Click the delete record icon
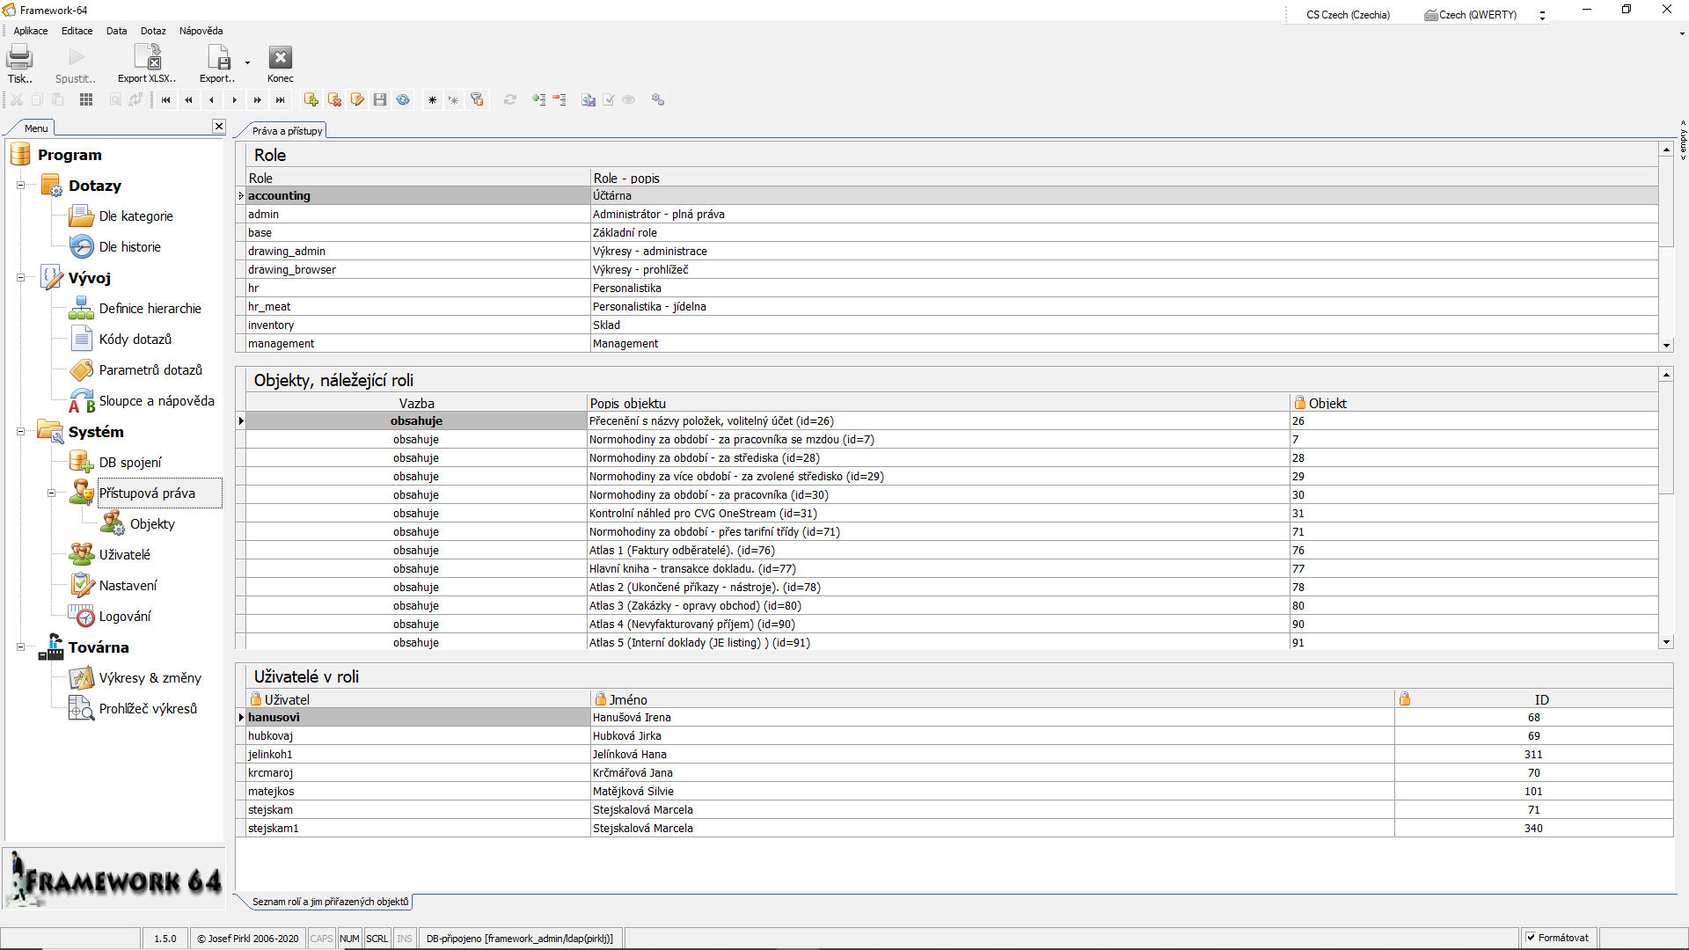This screenshot has width=1689, height=950. [x=334, y=100]
